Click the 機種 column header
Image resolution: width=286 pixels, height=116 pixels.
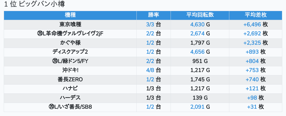coord(70,15)
